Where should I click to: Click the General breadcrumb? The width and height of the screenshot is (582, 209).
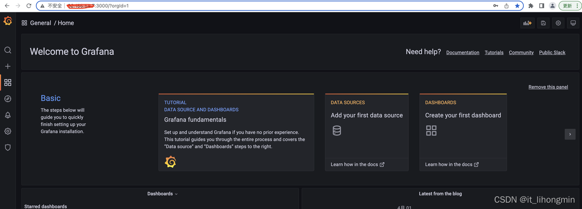40,23
